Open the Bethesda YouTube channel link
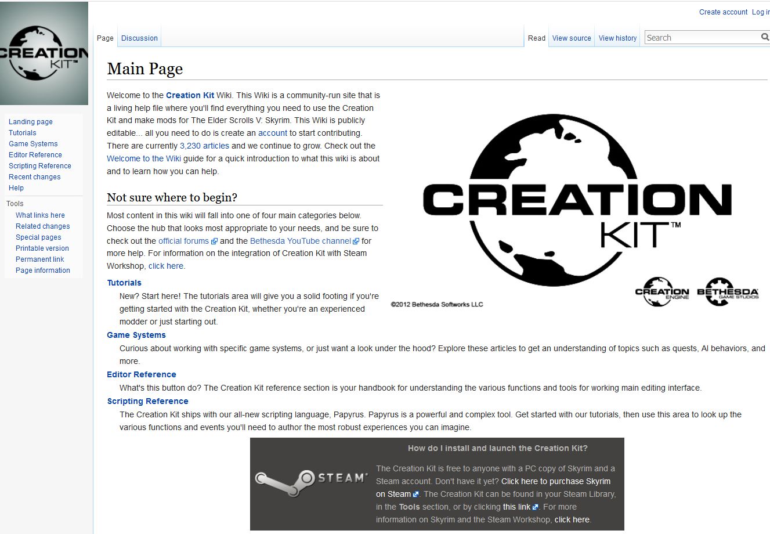Viewport: 770px width, 534px height. (x=305, y=241)
